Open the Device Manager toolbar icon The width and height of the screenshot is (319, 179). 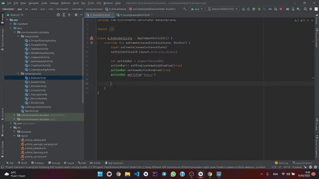coord(293,9)
